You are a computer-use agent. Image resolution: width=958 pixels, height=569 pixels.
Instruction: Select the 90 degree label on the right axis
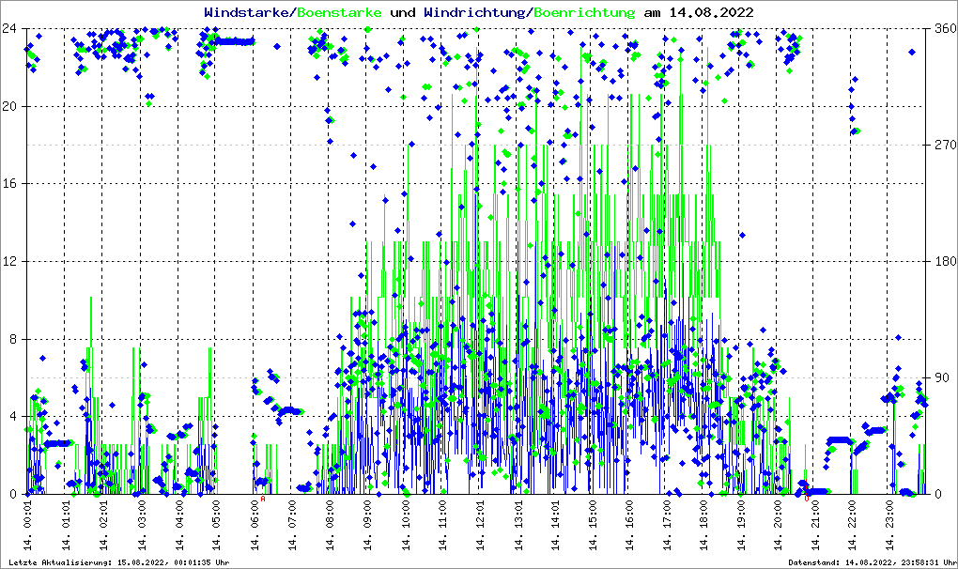click(x=940, y=377)
